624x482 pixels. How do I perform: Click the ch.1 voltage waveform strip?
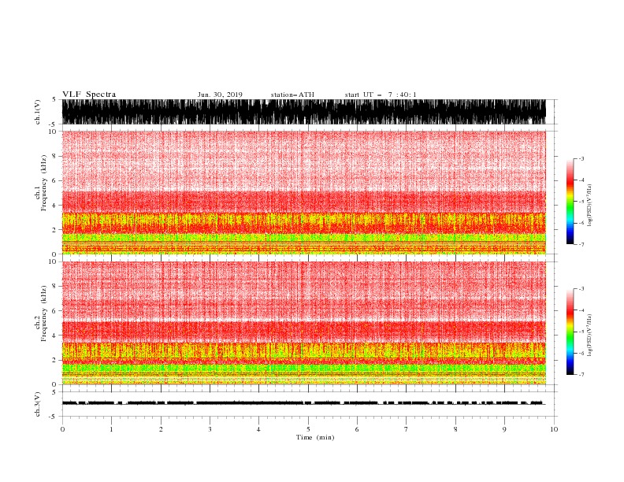coord(303,112)
